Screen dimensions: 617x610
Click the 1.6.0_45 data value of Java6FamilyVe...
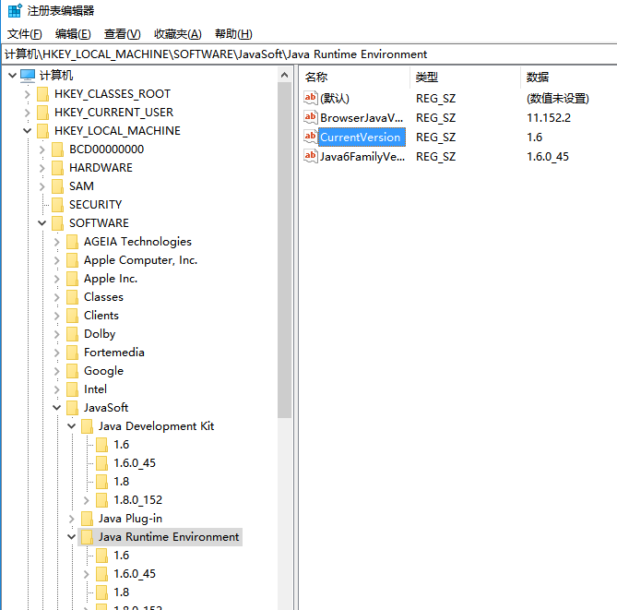pyautogui.click(x=548, y=157)
